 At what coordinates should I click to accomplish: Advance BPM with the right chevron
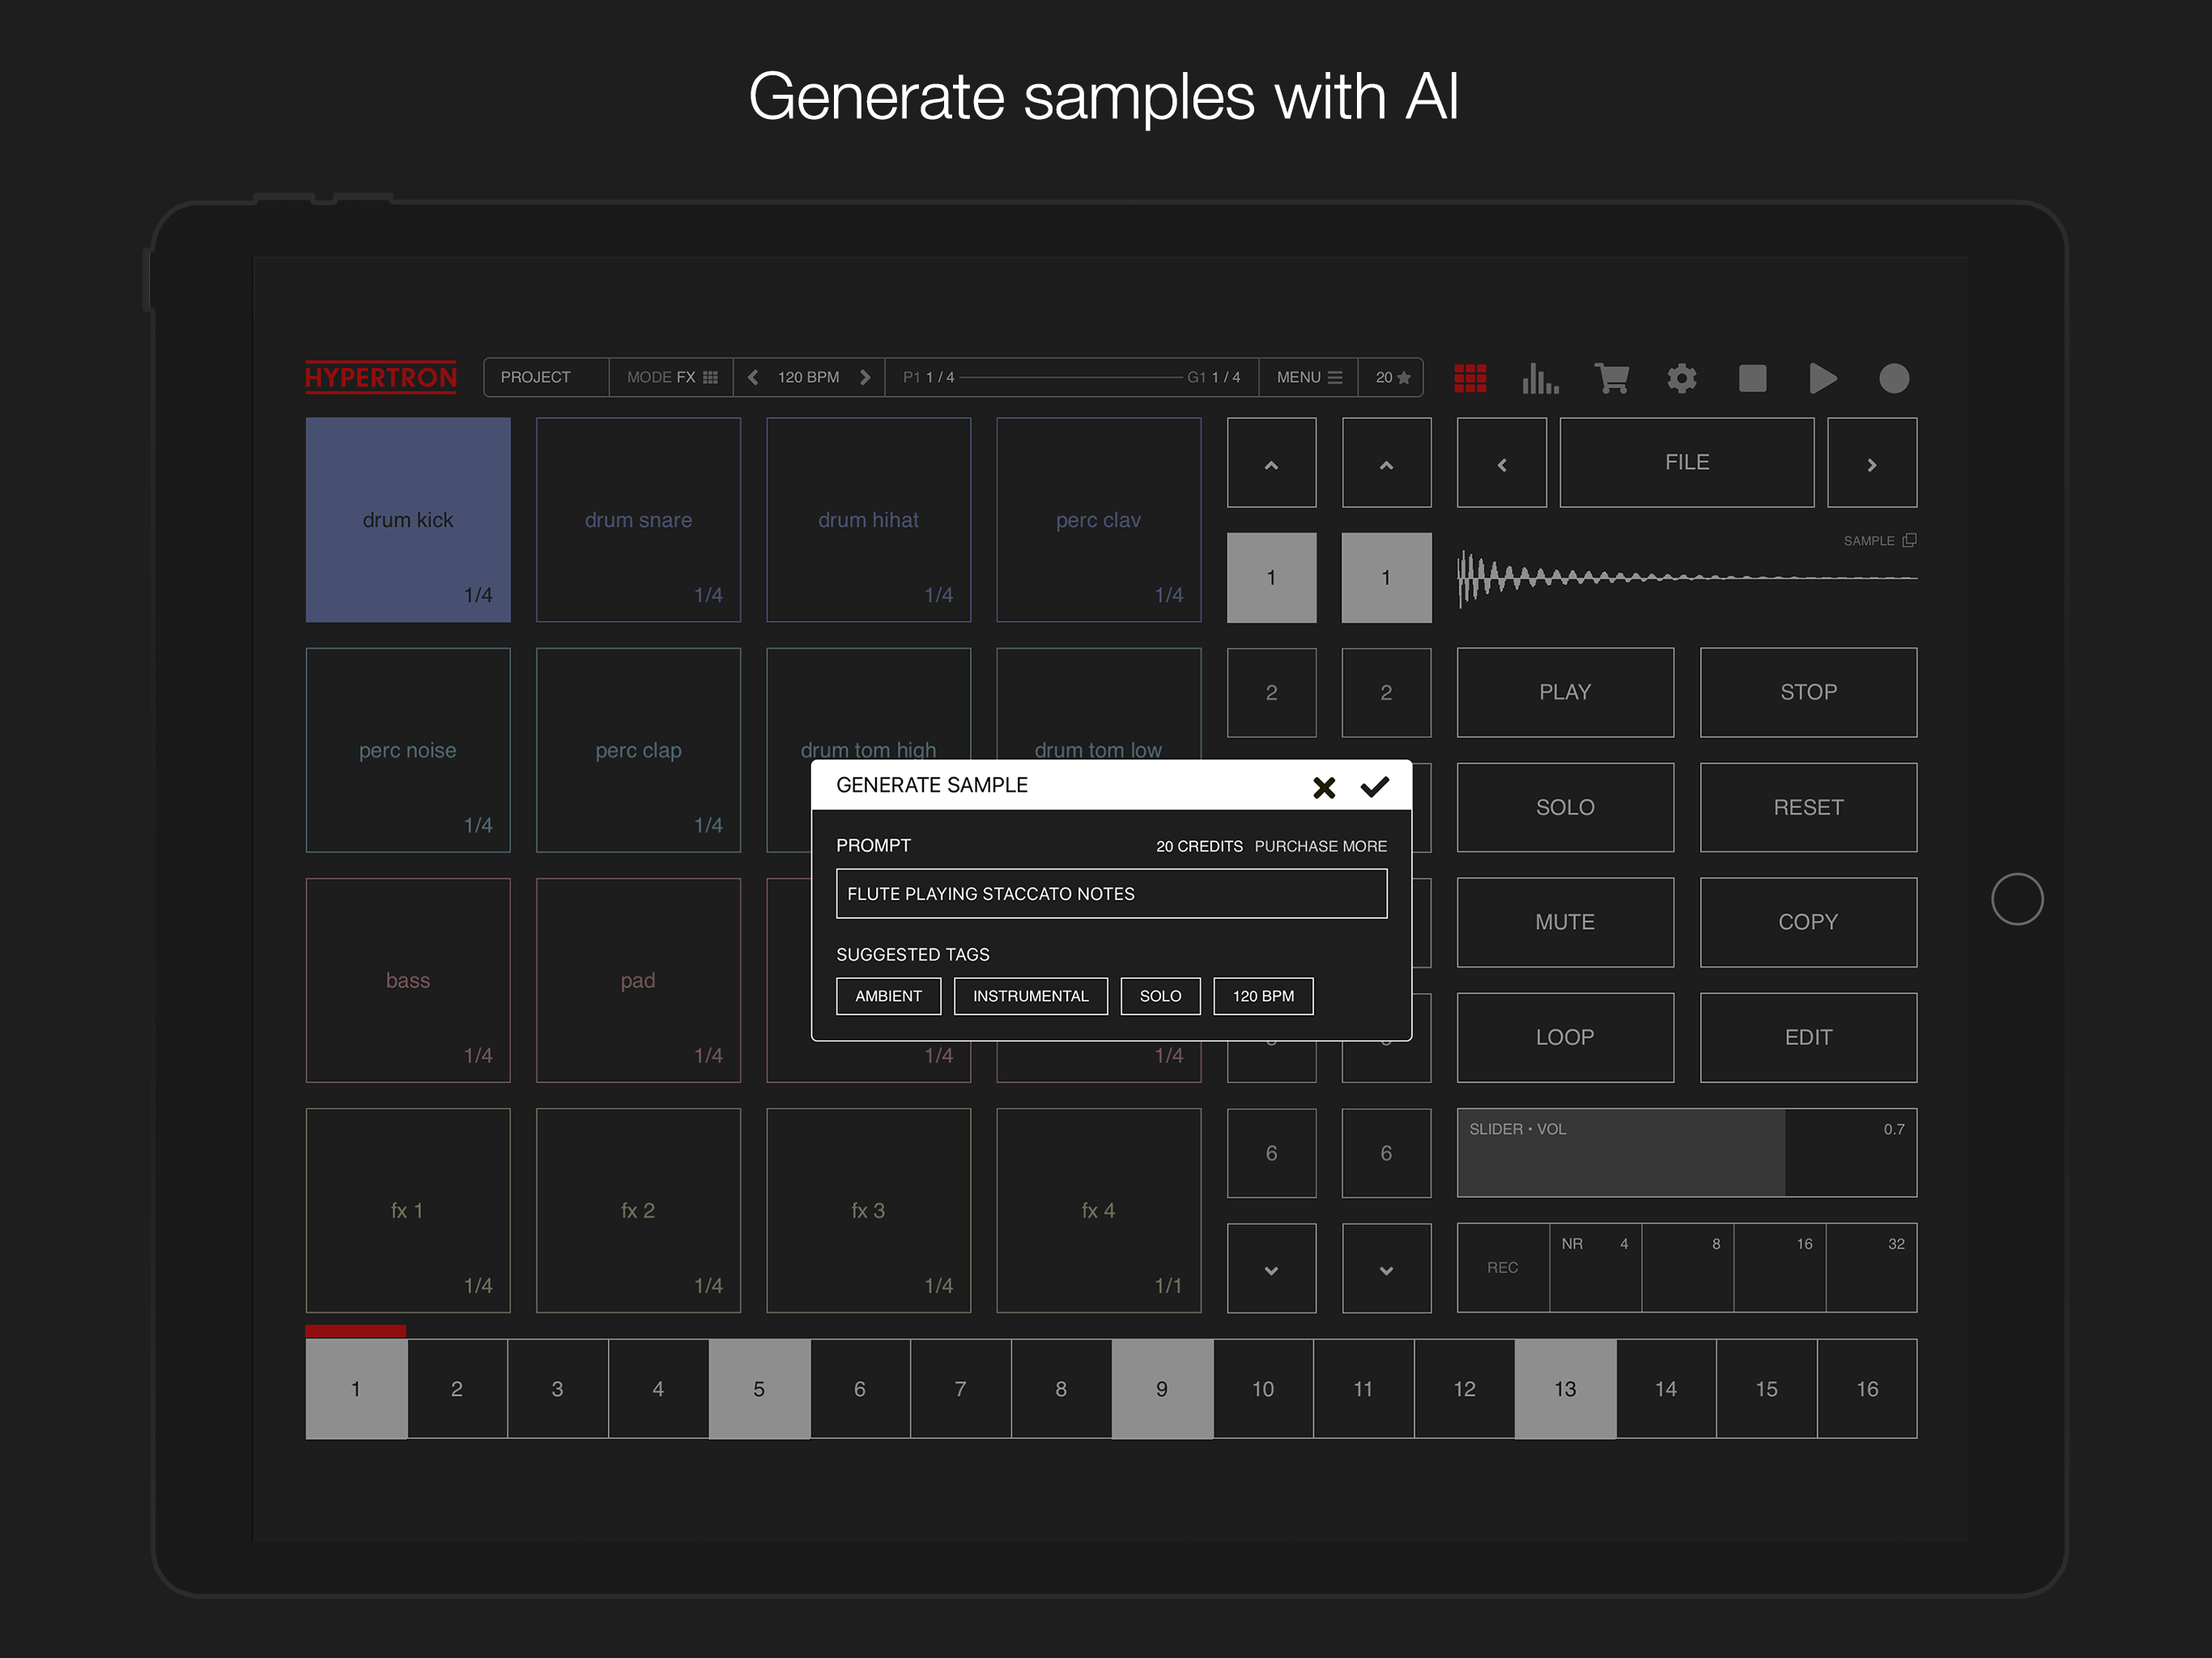(865, 377)
